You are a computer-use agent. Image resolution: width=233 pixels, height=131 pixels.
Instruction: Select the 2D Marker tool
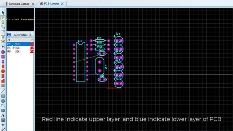3,125
